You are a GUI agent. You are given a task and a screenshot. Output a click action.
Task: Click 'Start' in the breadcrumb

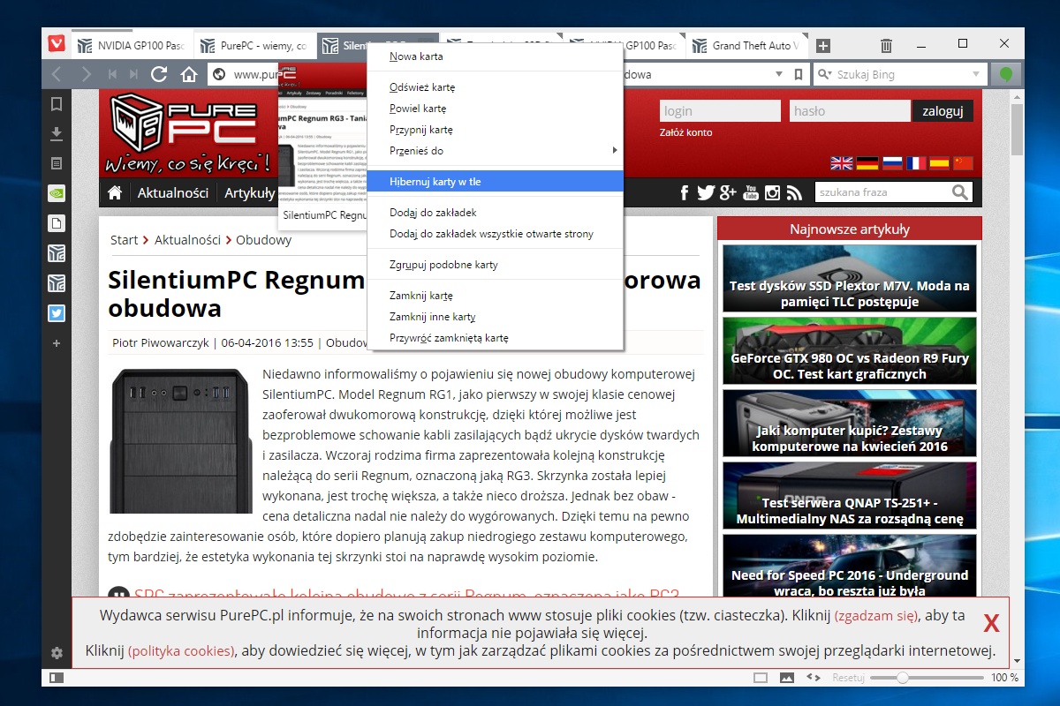(125, 240)
